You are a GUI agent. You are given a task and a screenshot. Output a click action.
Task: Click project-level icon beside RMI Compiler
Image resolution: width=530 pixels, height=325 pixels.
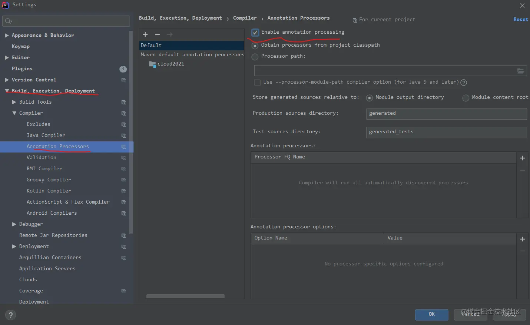coord(124,169)
